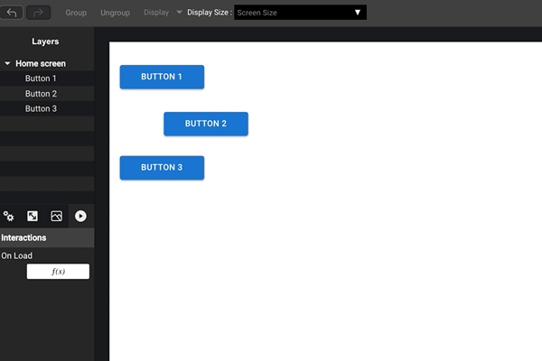This screenshot has height=361, width=542.
Task: Click the f(x) On Load function field
Action: [x=58, y=272]
